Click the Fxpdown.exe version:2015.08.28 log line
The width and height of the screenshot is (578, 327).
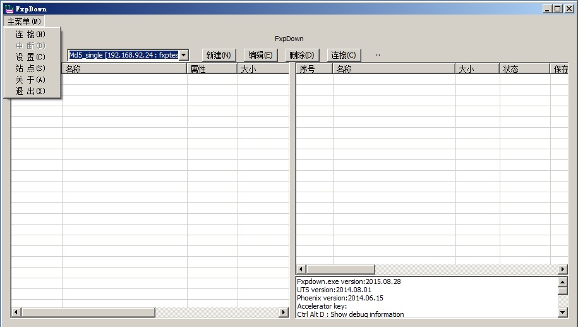click(x=349, y=281)
